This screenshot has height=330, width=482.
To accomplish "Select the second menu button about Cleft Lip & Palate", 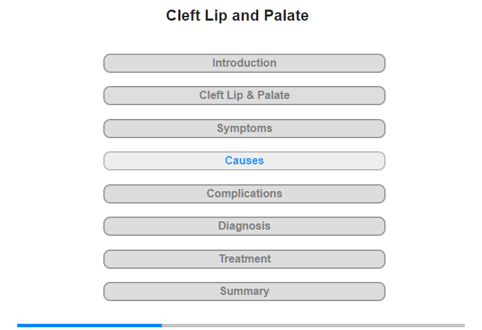I will pyautogui.click(x=244, y=96).
